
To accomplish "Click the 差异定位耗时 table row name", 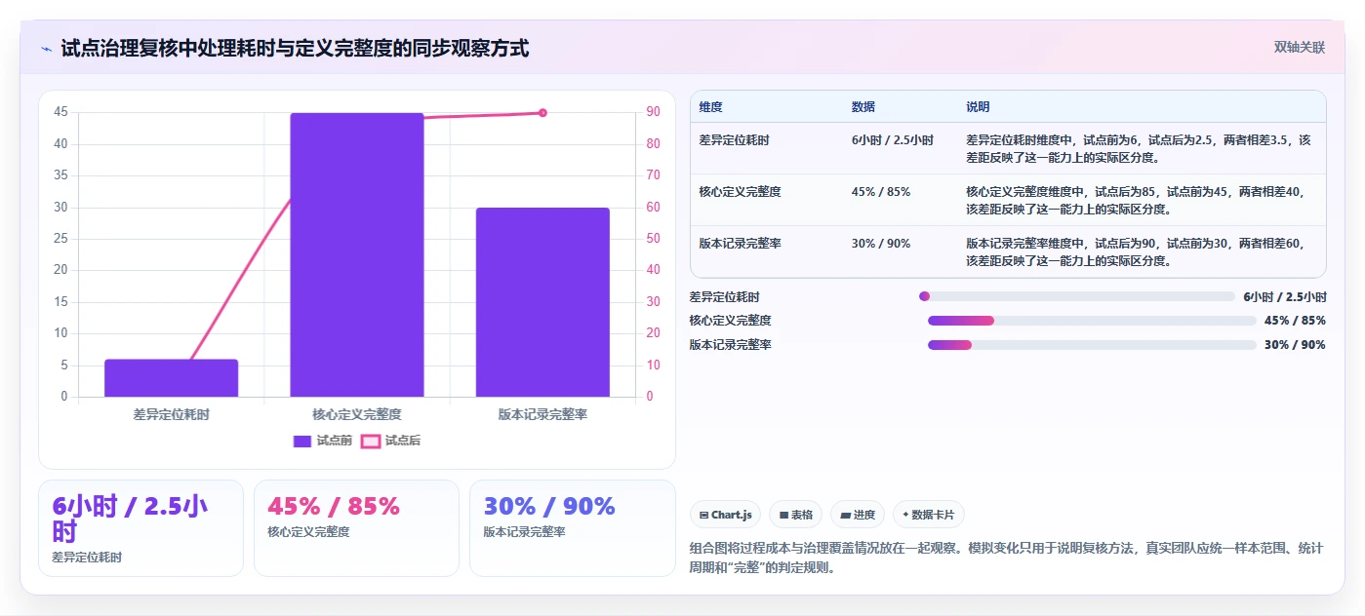I will [735, 140].
